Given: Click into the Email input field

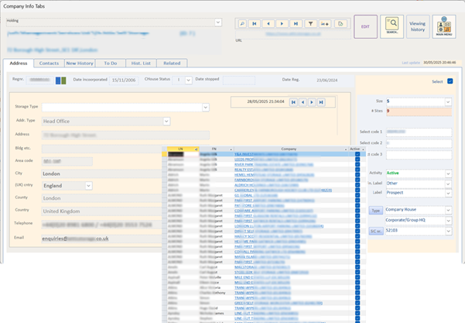Looking at the screenshot, I should click(x=101, y=239).
